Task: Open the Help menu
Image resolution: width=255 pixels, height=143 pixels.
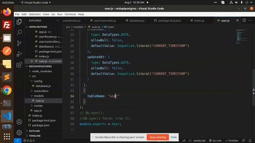Action: (81, 14)
